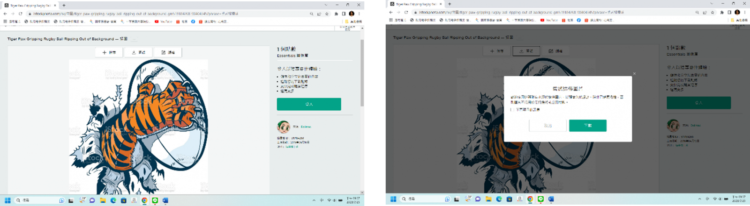Close the download dialog with the X

[634, 73]
